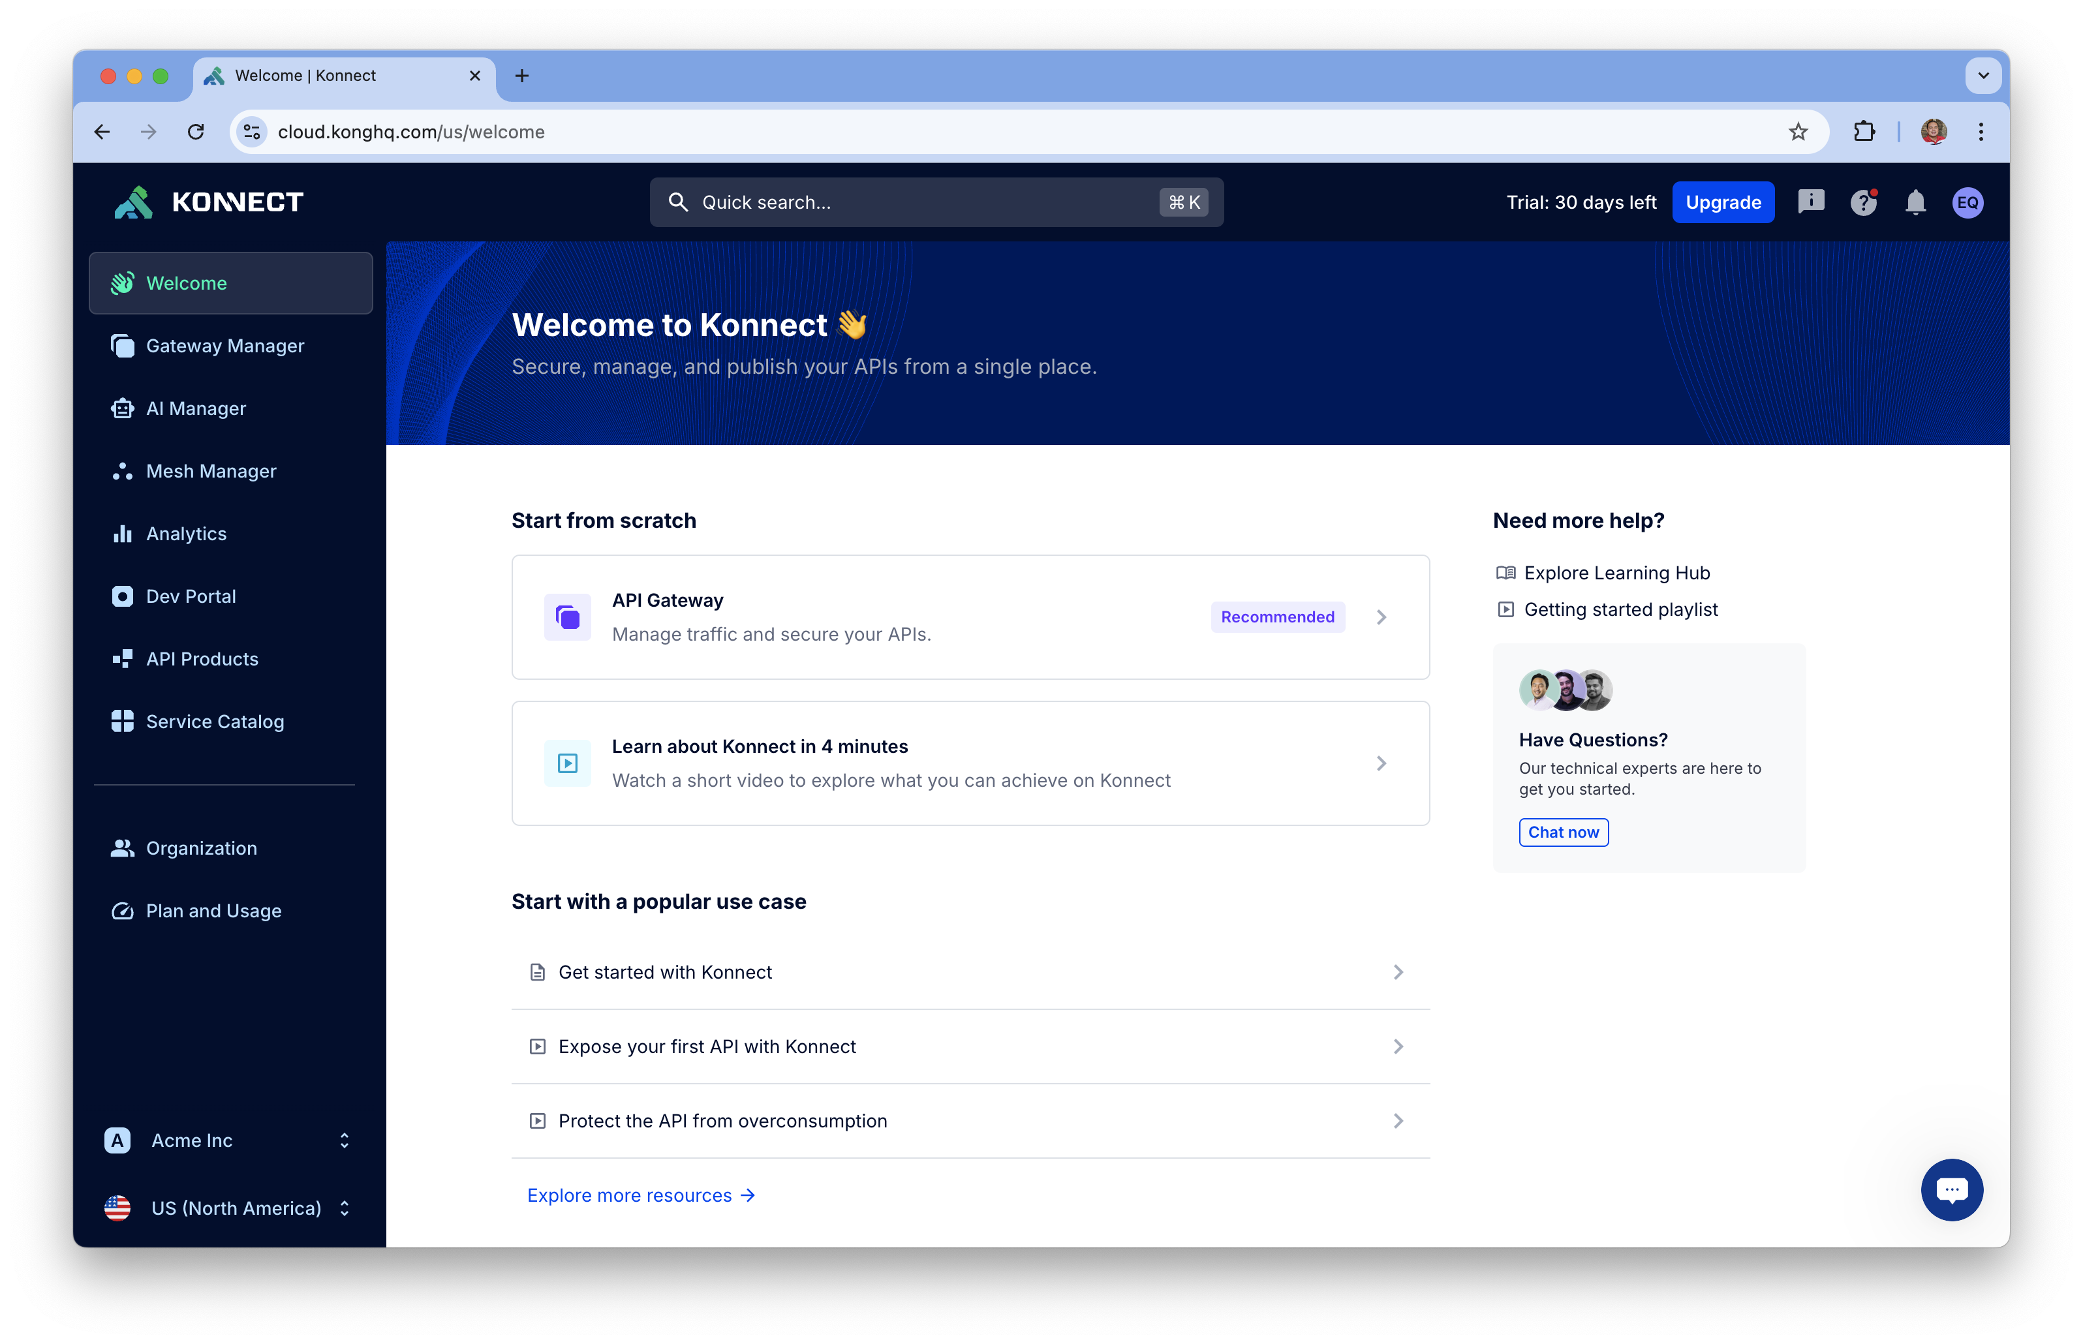The image size is (2083, 1344).
Task: Open Protect the API from overconsumption
Action: point(970,1121)
